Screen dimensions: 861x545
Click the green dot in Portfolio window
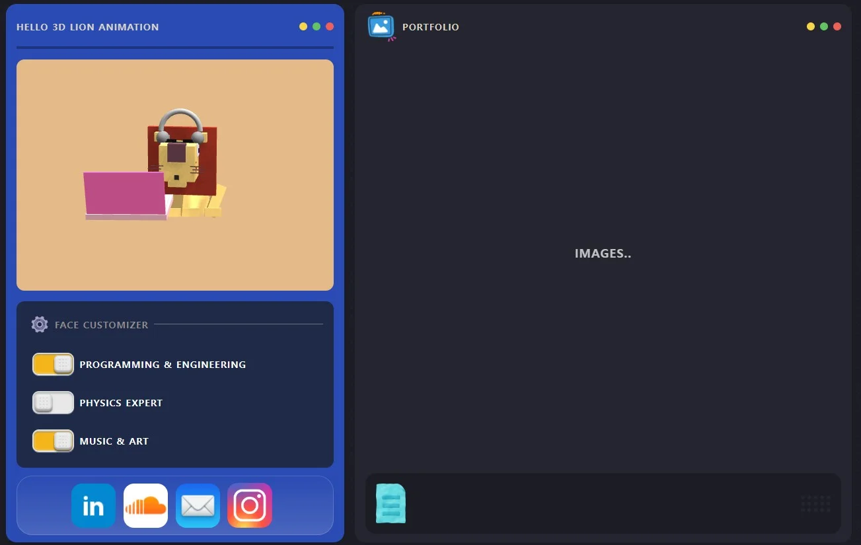tap(824, 26)
